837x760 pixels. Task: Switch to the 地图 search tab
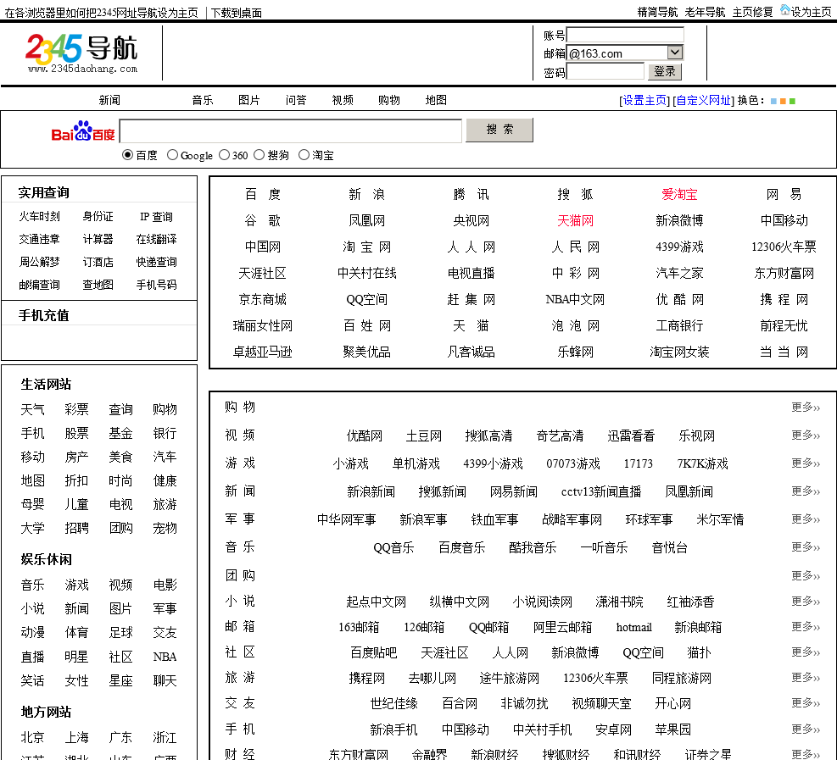(x=436, y=100)
